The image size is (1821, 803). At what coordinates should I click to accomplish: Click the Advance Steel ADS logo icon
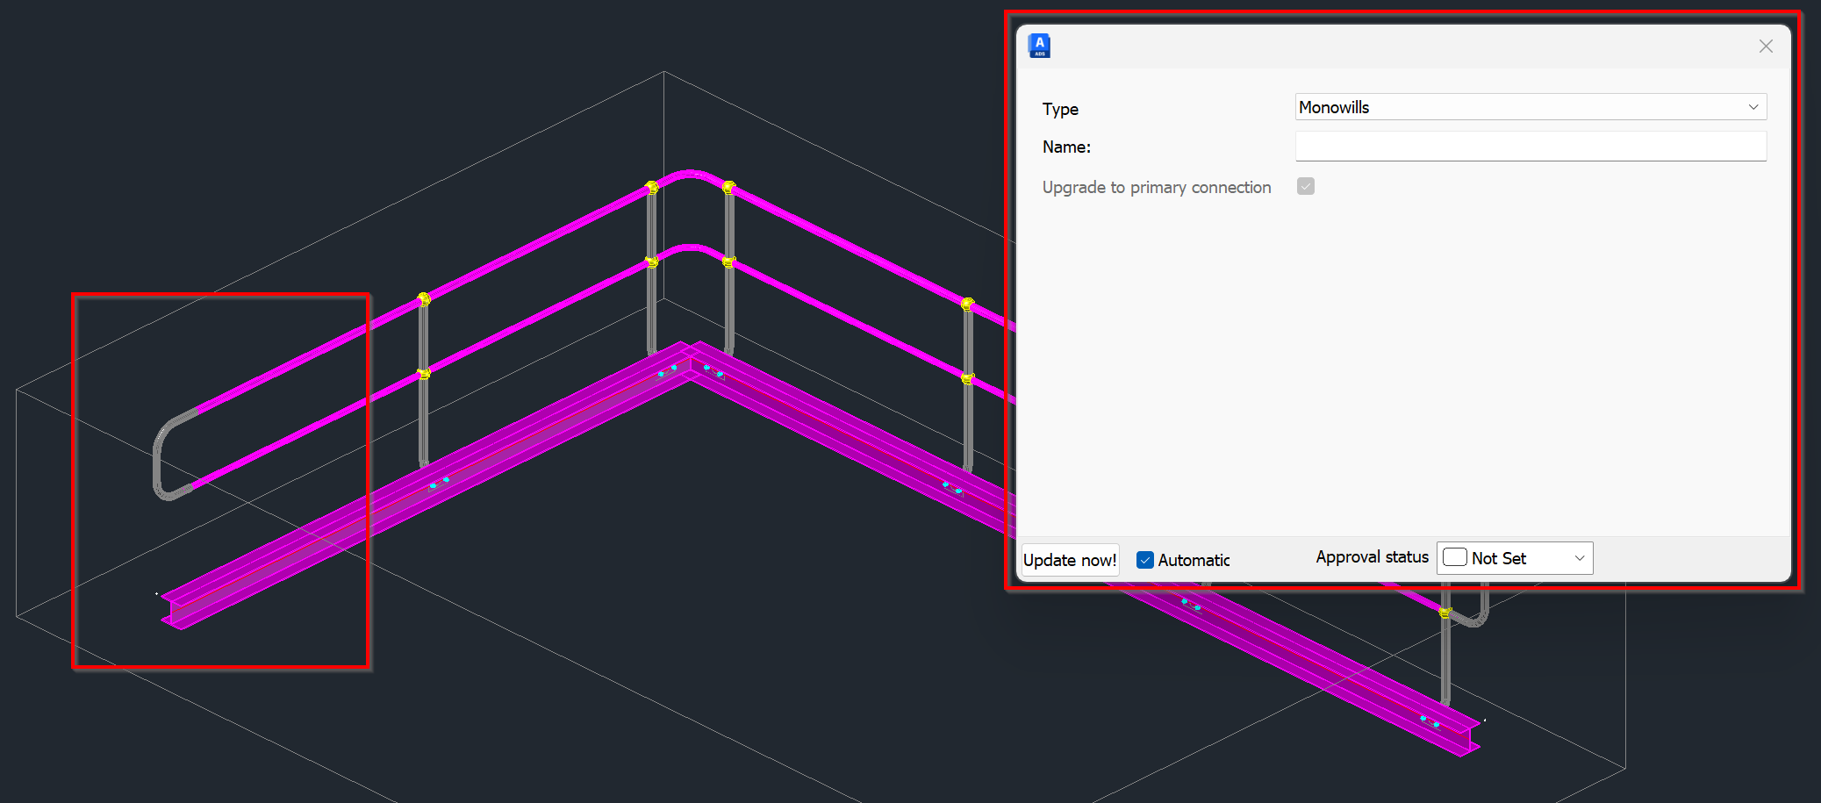pyautogui.click(x=1039, y=45)
